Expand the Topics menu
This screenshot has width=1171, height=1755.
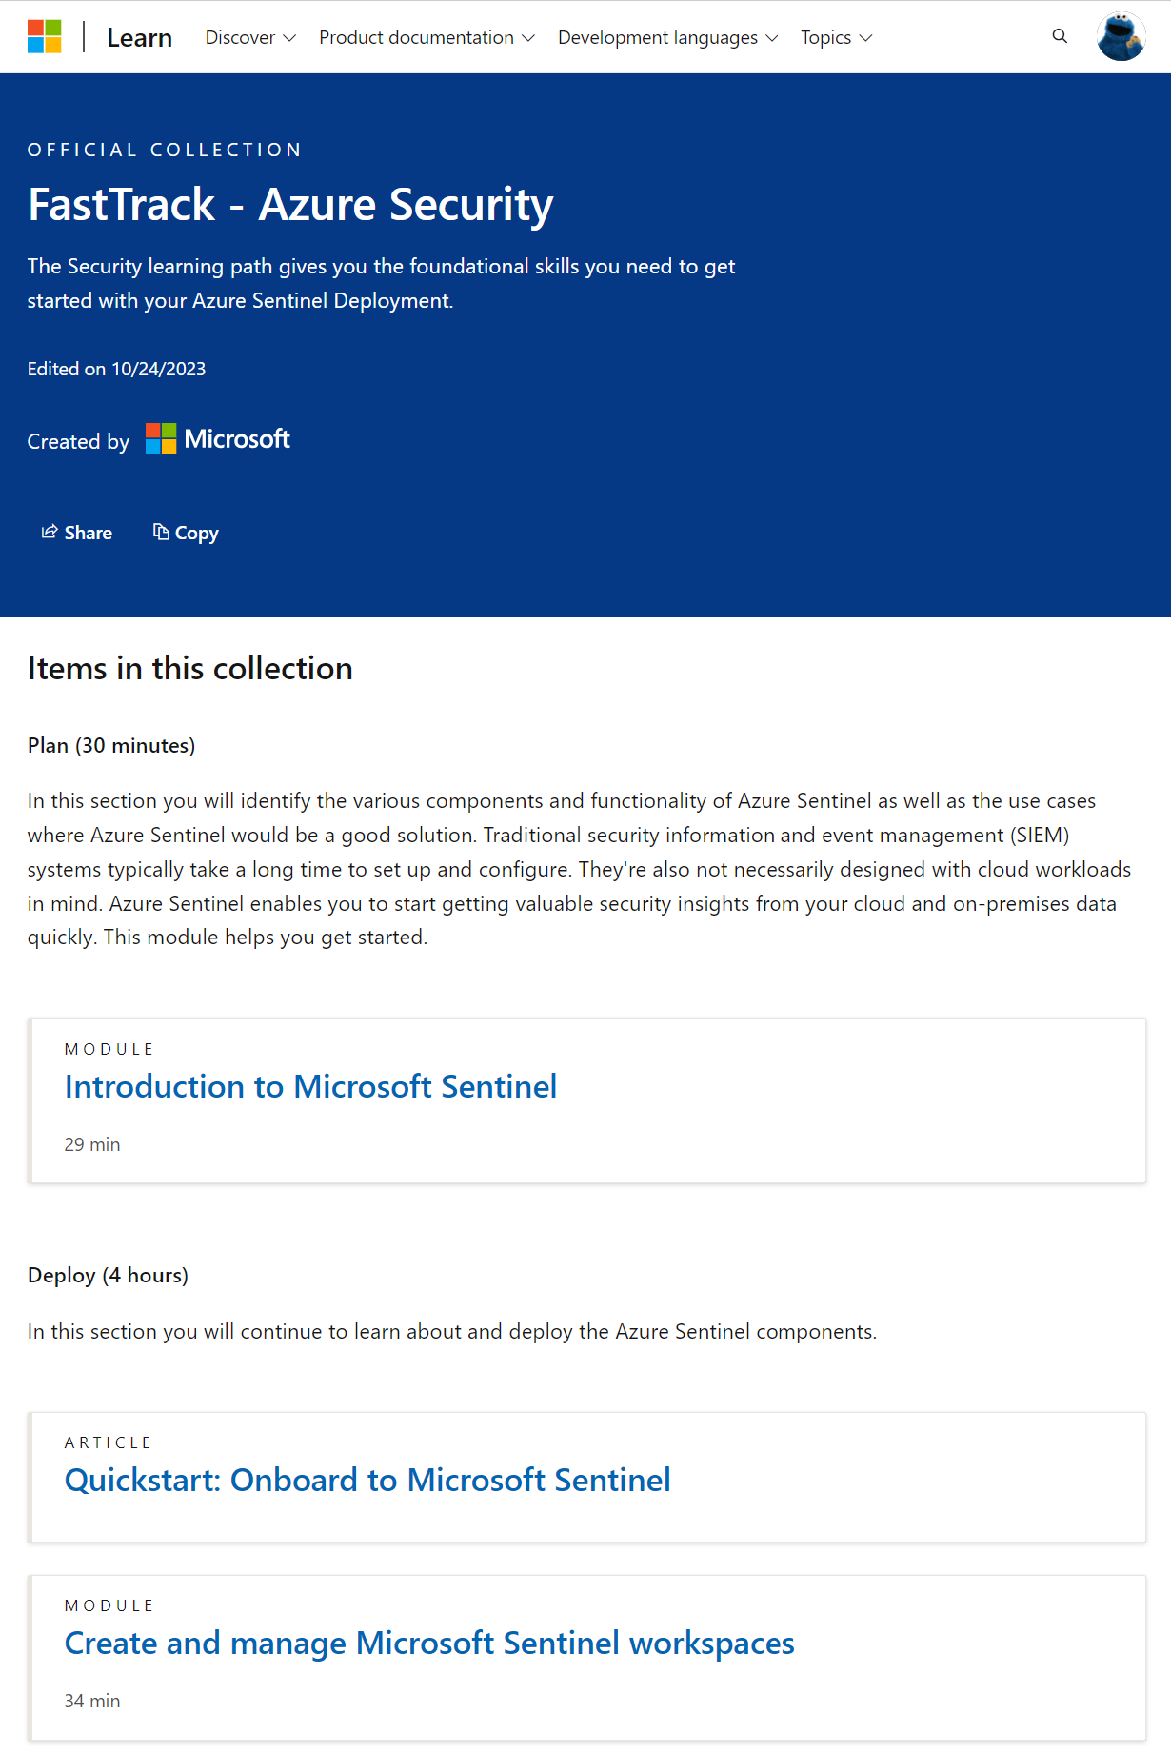836,37
